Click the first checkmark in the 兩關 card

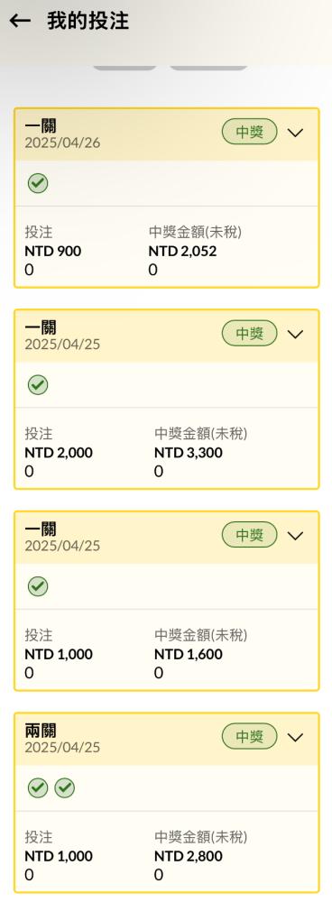(x=38, y=788)
